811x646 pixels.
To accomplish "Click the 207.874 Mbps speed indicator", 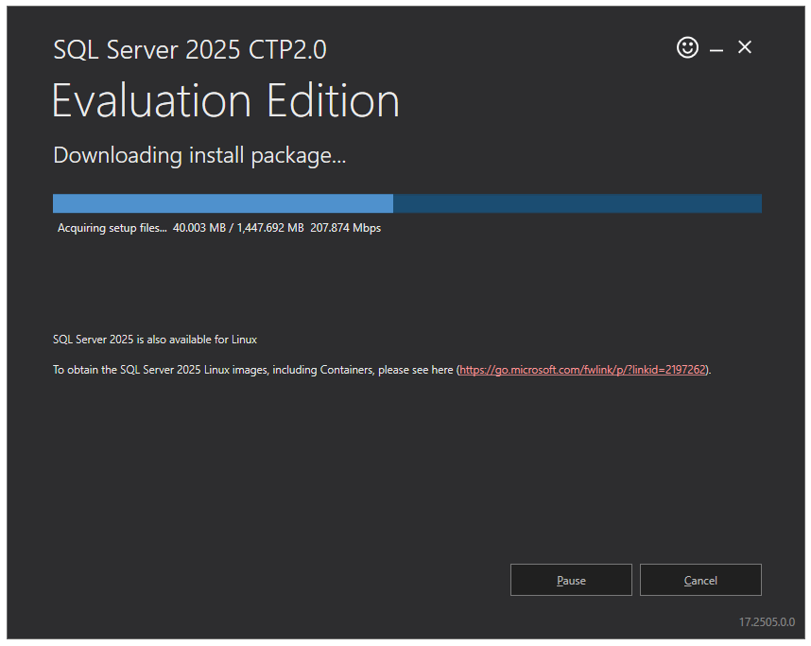I will (x=348, y=227).
